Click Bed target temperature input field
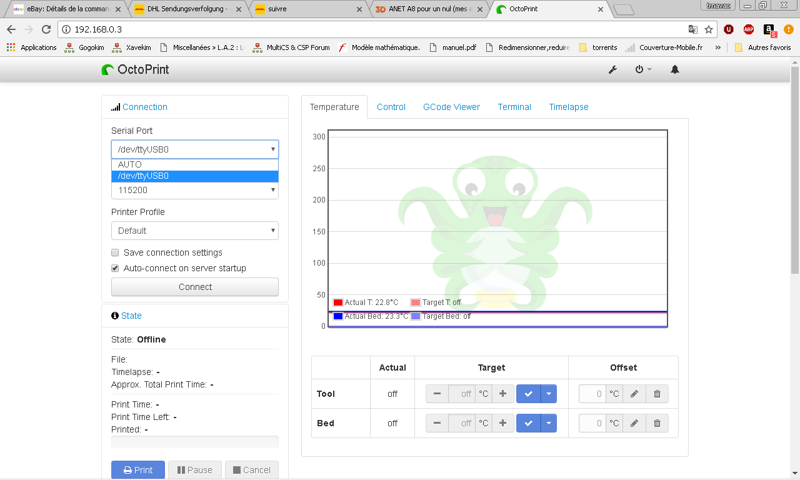The height and width of the screenshot is (480, 800). (461, 423)
